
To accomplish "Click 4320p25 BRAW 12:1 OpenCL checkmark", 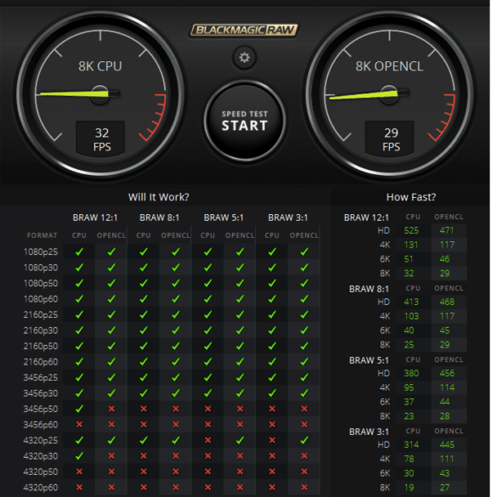I will coord(111,440).
